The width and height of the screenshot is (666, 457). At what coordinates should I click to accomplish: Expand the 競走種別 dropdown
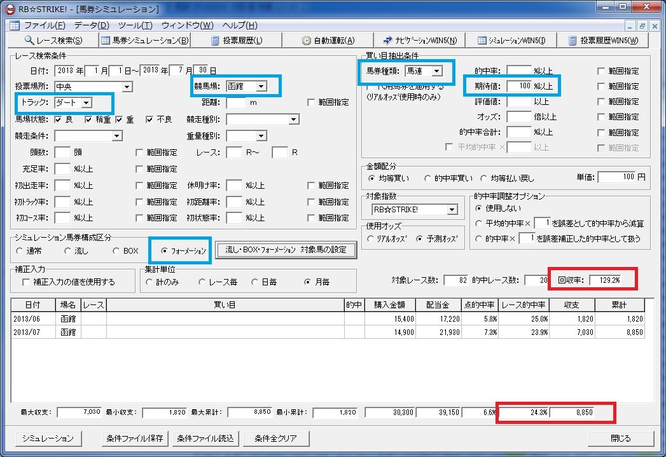pos(293,119)
